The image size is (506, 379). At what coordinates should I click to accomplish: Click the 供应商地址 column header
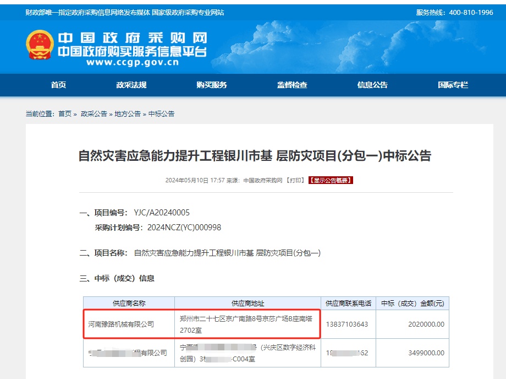click(x=248, y=304)
